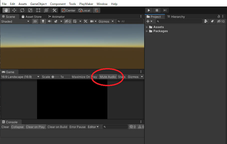Expand the Assets folder
227x144 pixels.
(147, 27)
